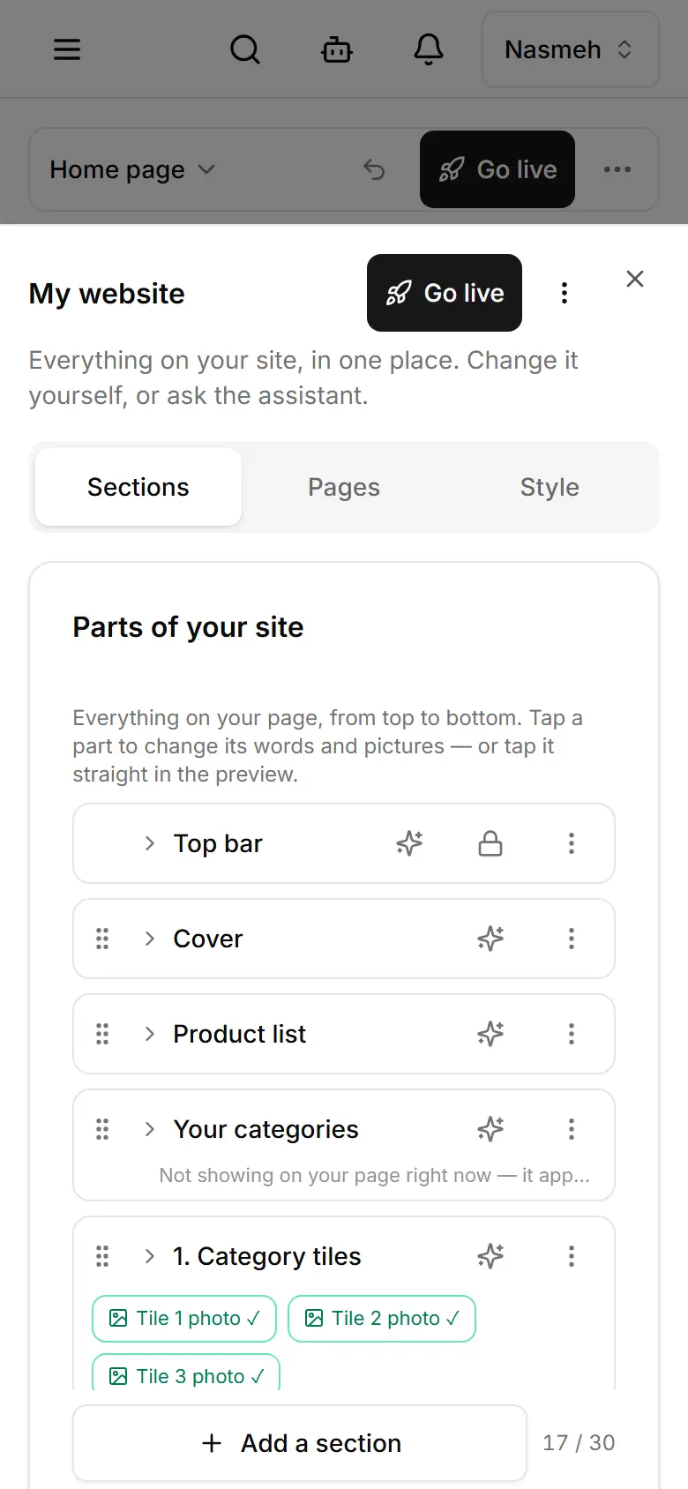
Task: Open the Cover more options menu
Action: coord(572,939)
